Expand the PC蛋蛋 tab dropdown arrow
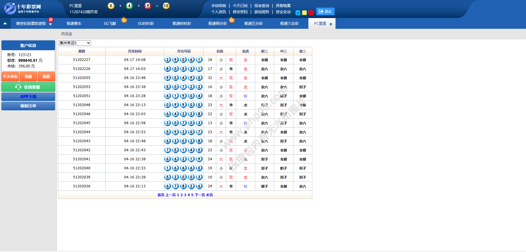526x252 pixels. pos(331,24)
